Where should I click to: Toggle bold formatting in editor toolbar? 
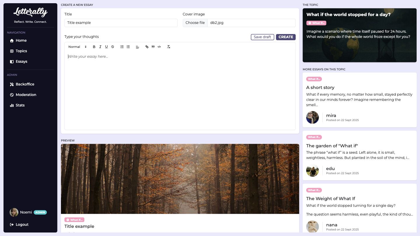pyautogui.click(x=94, y=47)
